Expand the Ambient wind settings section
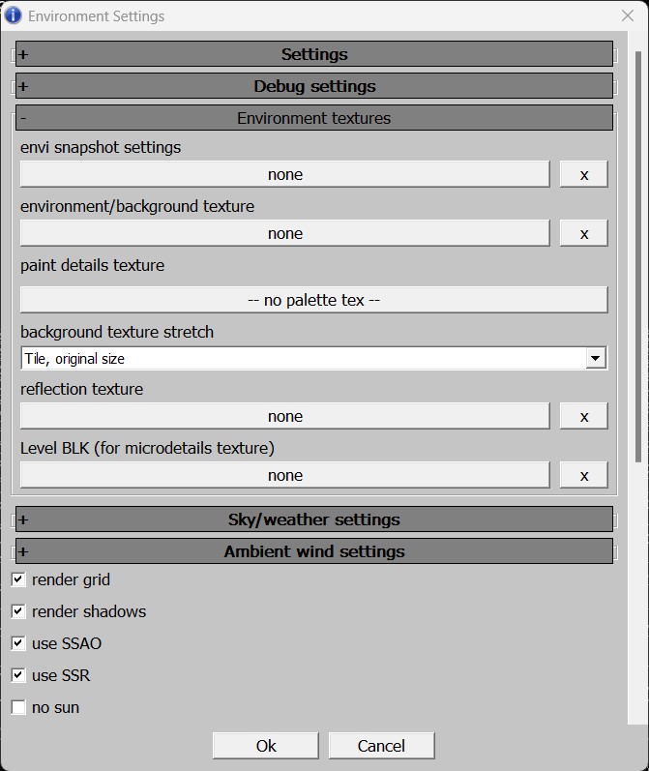Viewport: 649px width, 771px height. pyautogui.click(x=314, y=551)
